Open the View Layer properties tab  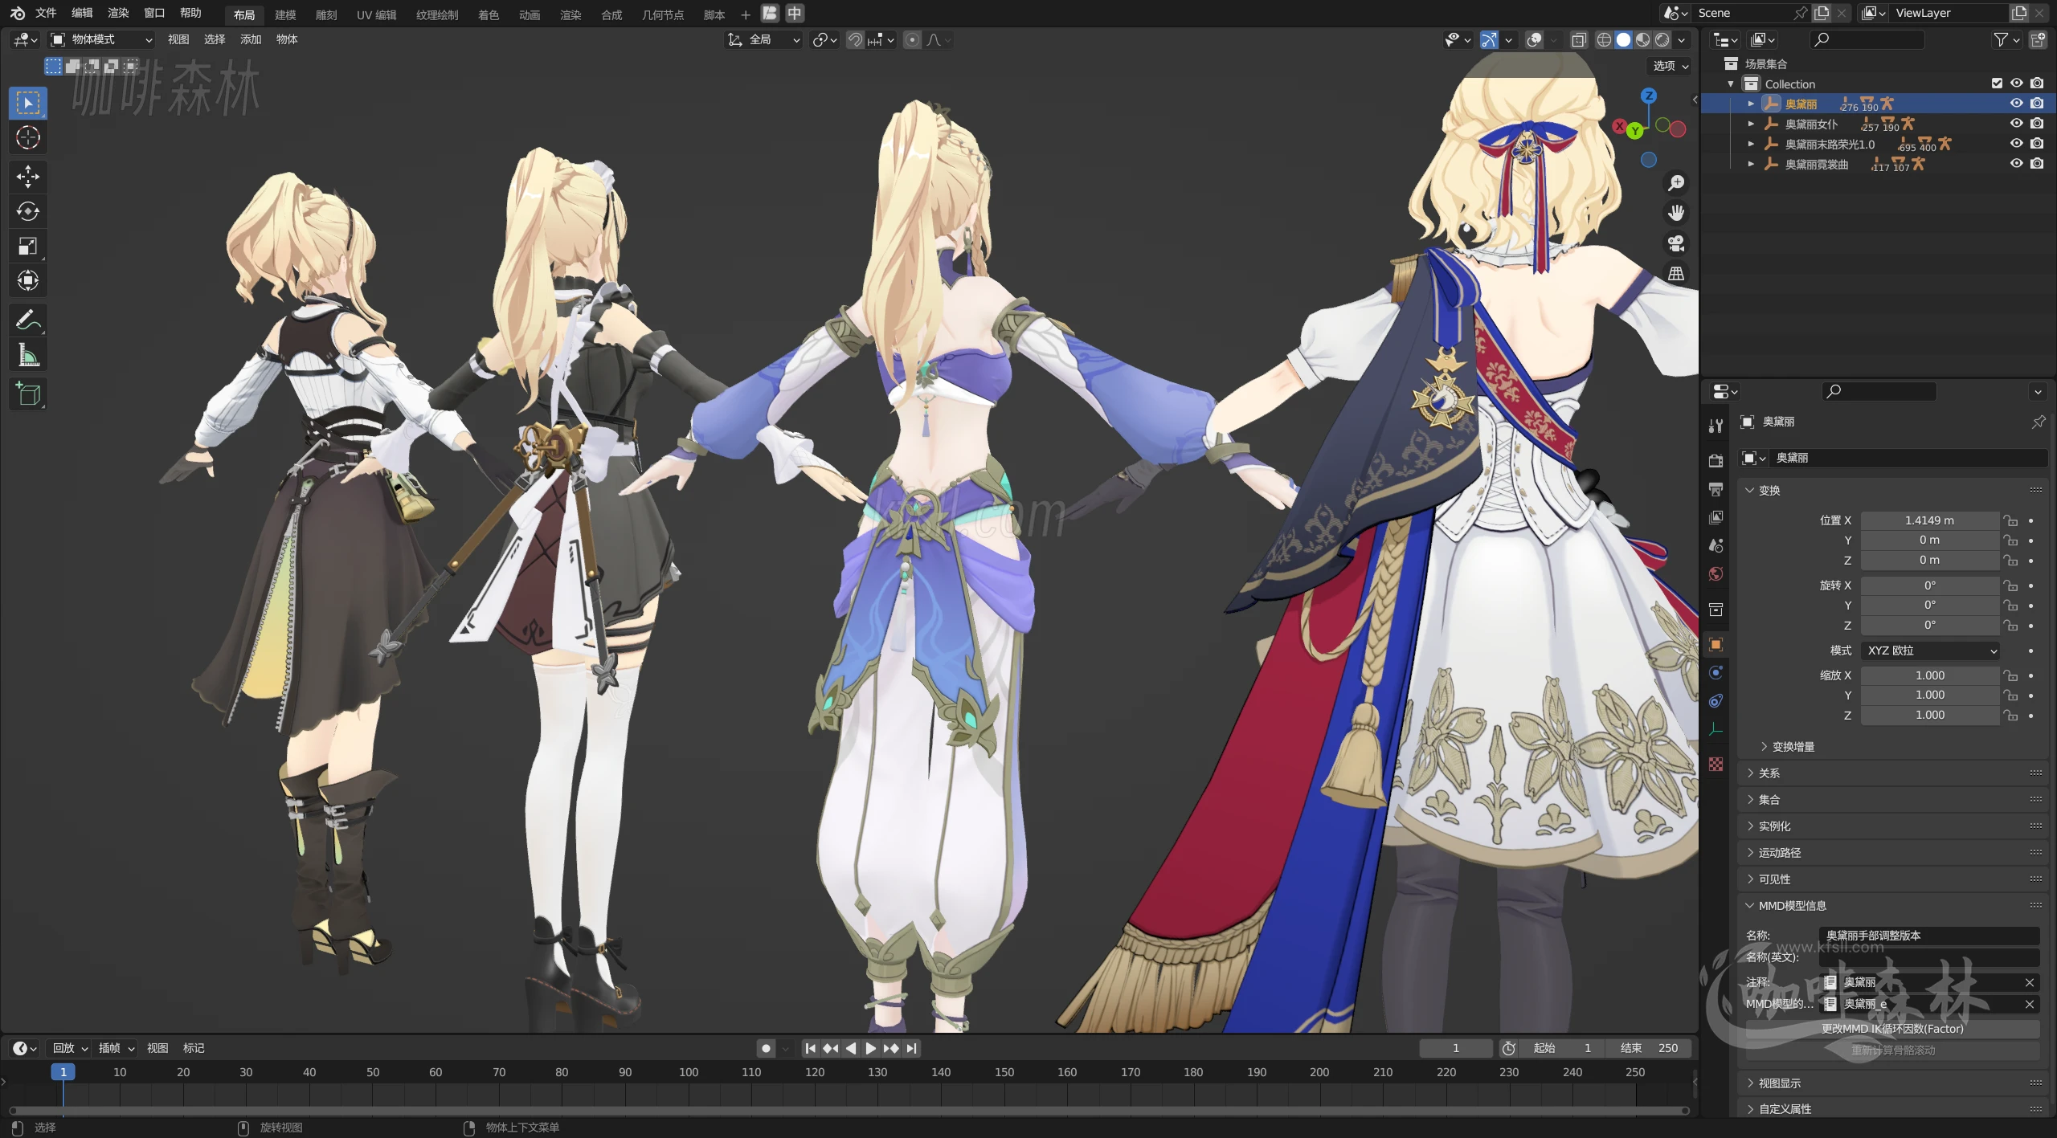point(1716,517)
